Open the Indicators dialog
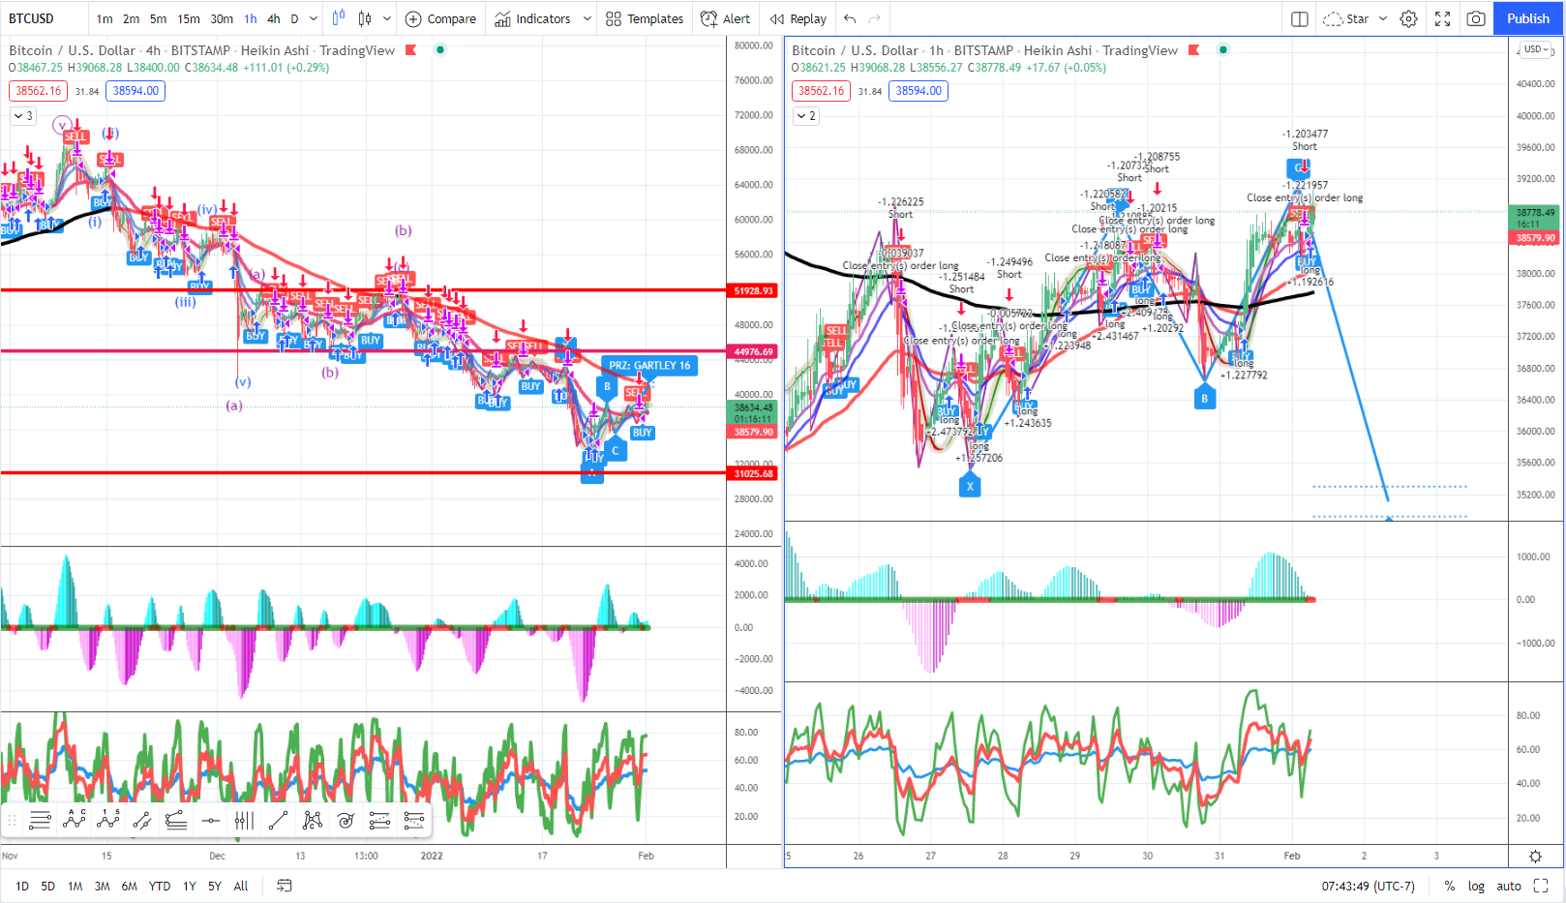Screen dimensions: 1566x903 click(533, 18)
